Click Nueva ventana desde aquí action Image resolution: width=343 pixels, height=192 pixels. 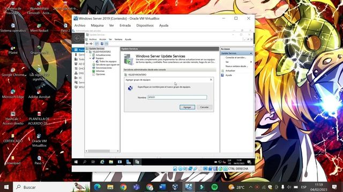(x=237, y=66)
